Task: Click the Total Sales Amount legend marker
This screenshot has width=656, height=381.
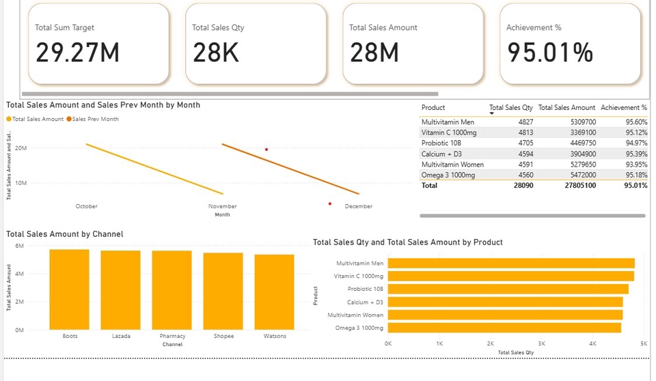Action: click(x=9, y=119)
